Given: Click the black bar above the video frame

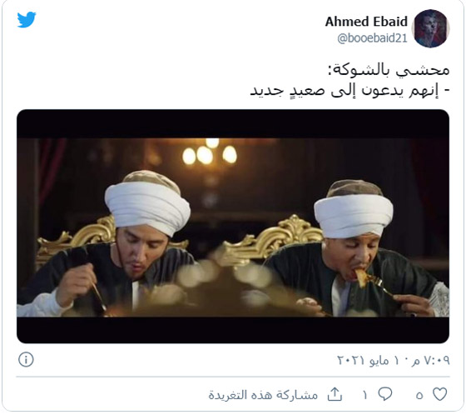Looking at the screenshot, I should click(x=233, y=123).
